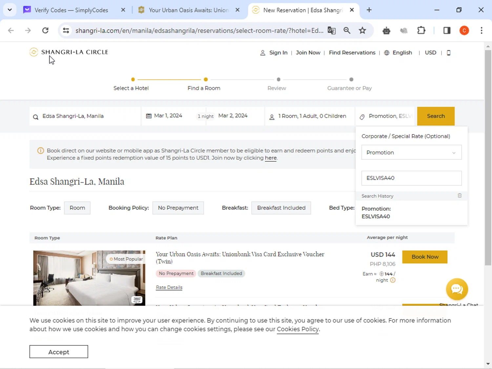This screenshot has height=369, width=492.
Task: Open the English language selector
Action: [x=402, y=53]
